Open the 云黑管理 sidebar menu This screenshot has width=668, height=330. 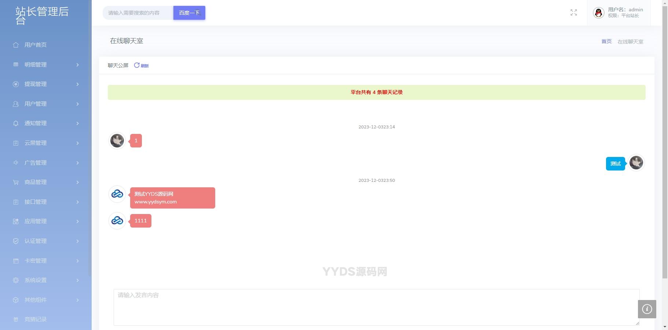(36, 143)
